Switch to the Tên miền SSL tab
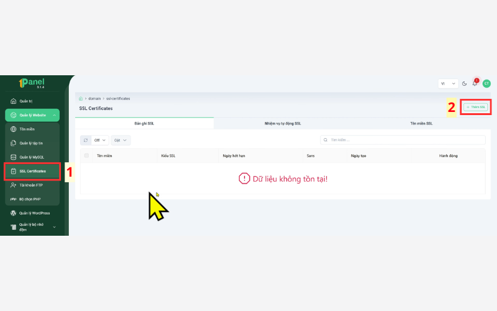 (421, 123)
